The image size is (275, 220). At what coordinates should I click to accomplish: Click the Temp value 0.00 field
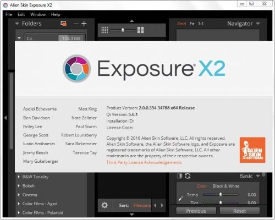pos(252,195)
